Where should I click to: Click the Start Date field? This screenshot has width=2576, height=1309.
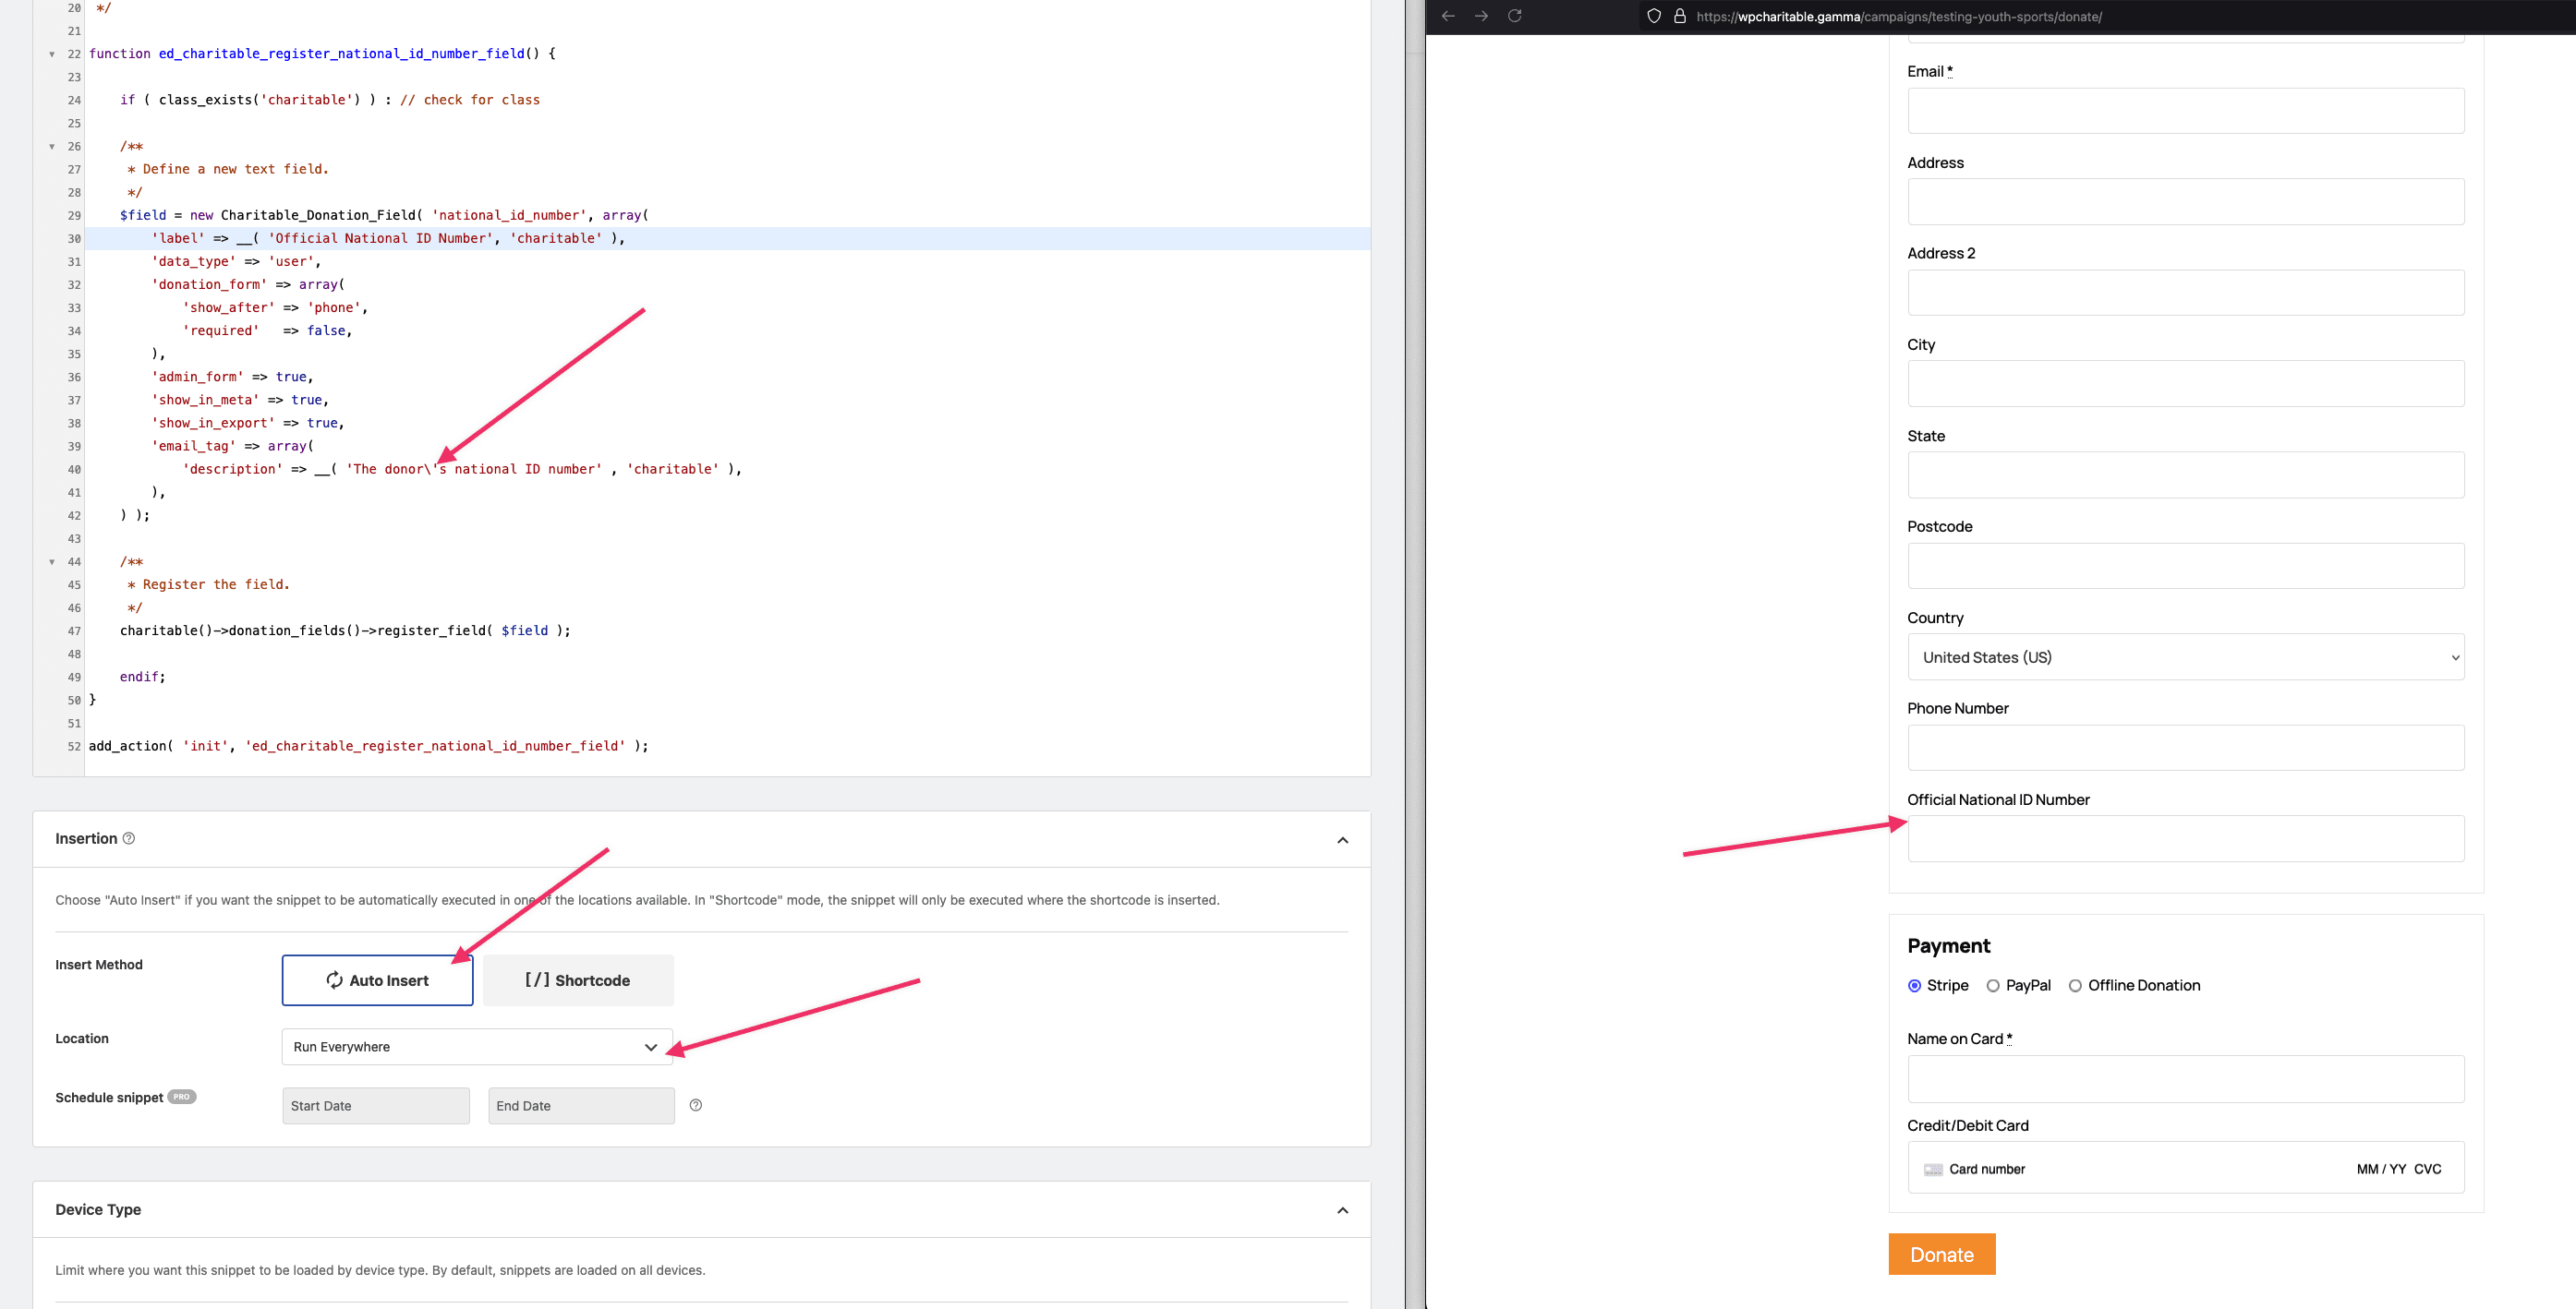coord(376,1105)
